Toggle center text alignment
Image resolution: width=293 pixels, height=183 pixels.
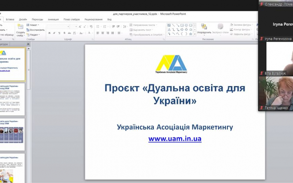coord(103,33)
